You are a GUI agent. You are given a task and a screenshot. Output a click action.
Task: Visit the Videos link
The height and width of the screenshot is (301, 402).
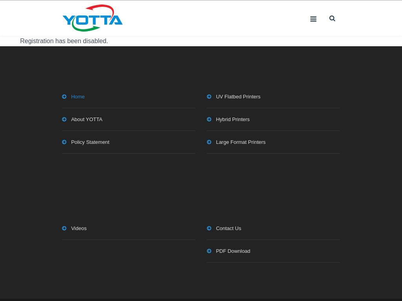pyautogui.click(x=79, y=228)
